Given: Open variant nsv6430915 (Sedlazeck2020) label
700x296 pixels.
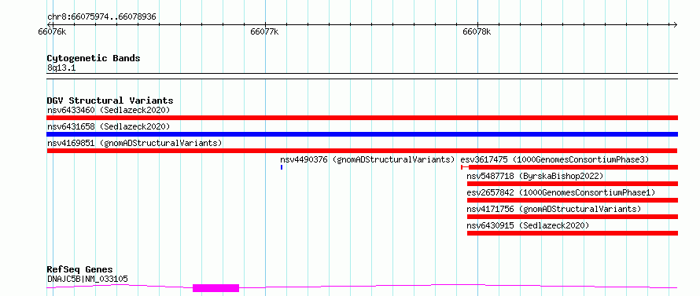Looking at the screenshot, I should (528, 225).
